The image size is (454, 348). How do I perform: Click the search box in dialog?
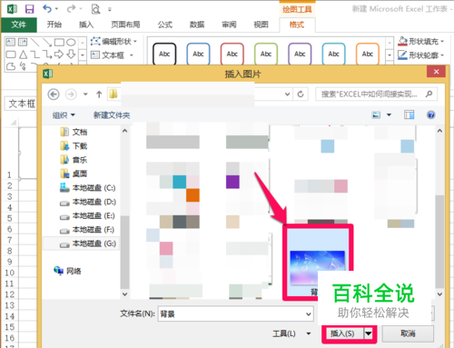[x=376, y=94]
